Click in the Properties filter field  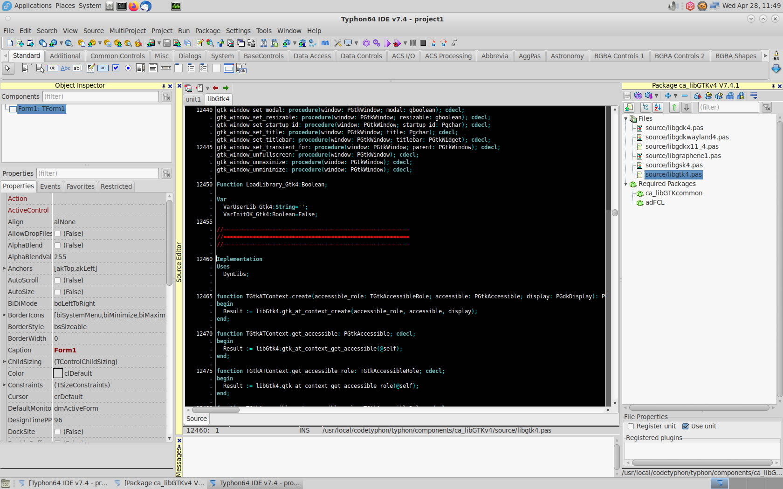pyautogui.click(x=97, y=173)
